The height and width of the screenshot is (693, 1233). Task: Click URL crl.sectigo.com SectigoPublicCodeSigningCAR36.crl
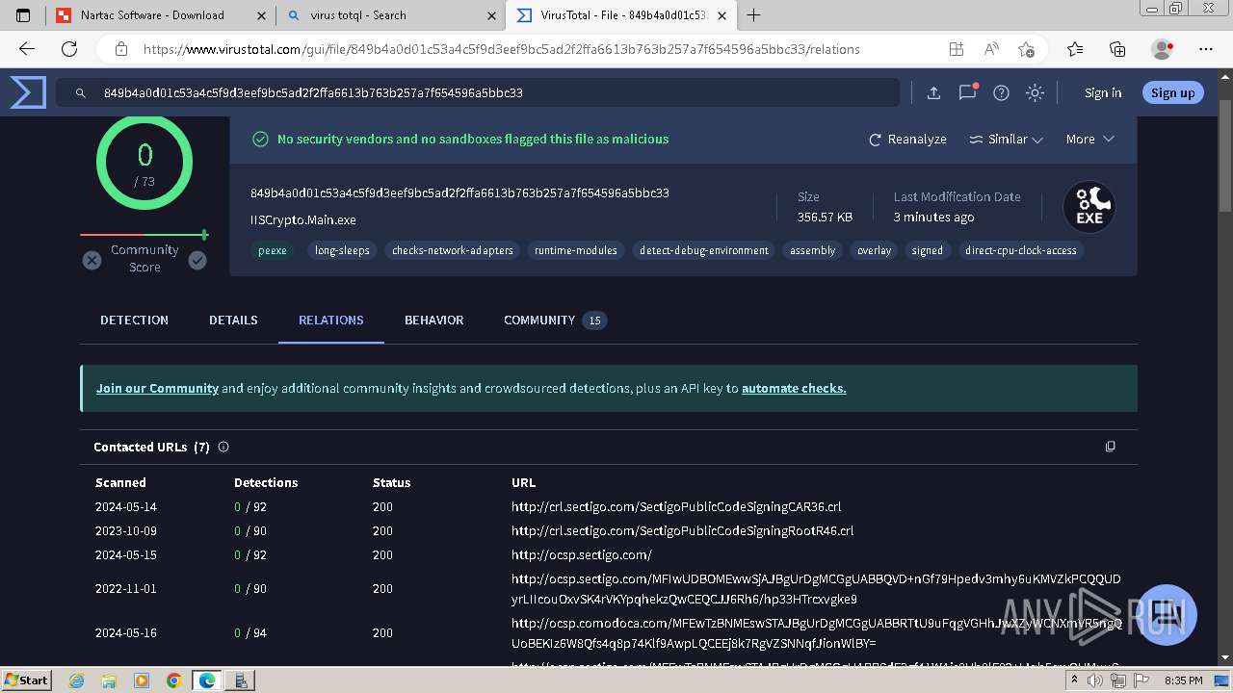(676, 506)
